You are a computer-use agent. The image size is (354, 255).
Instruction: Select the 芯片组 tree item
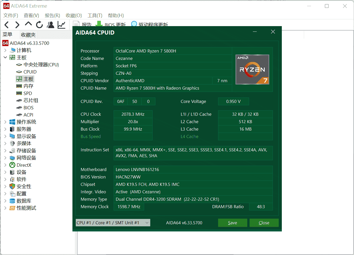31,100
